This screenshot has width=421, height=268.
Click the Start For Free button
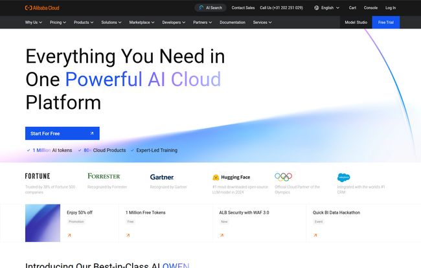[x=62, y=133]
